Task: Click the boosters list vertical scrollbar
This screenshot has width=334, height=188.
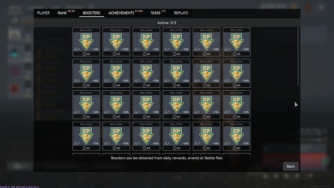Action: click(298, 57)
